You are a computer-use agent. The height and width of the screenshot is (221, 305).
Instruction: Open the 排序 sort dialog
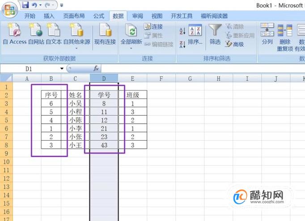(195, 34)
